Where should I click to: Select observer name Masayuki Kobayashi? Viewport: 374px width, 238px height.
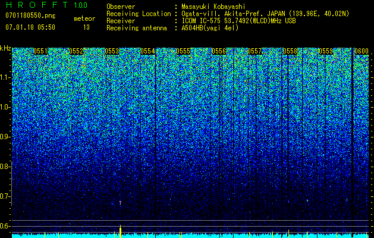point(213,7)
